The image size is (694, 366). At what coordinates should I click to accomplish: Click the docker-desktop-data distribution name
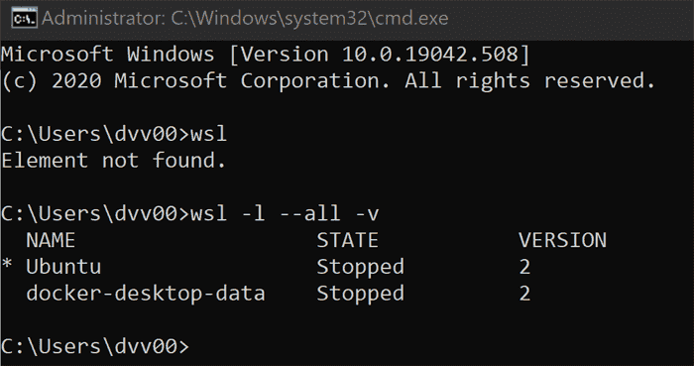point(146,294)
